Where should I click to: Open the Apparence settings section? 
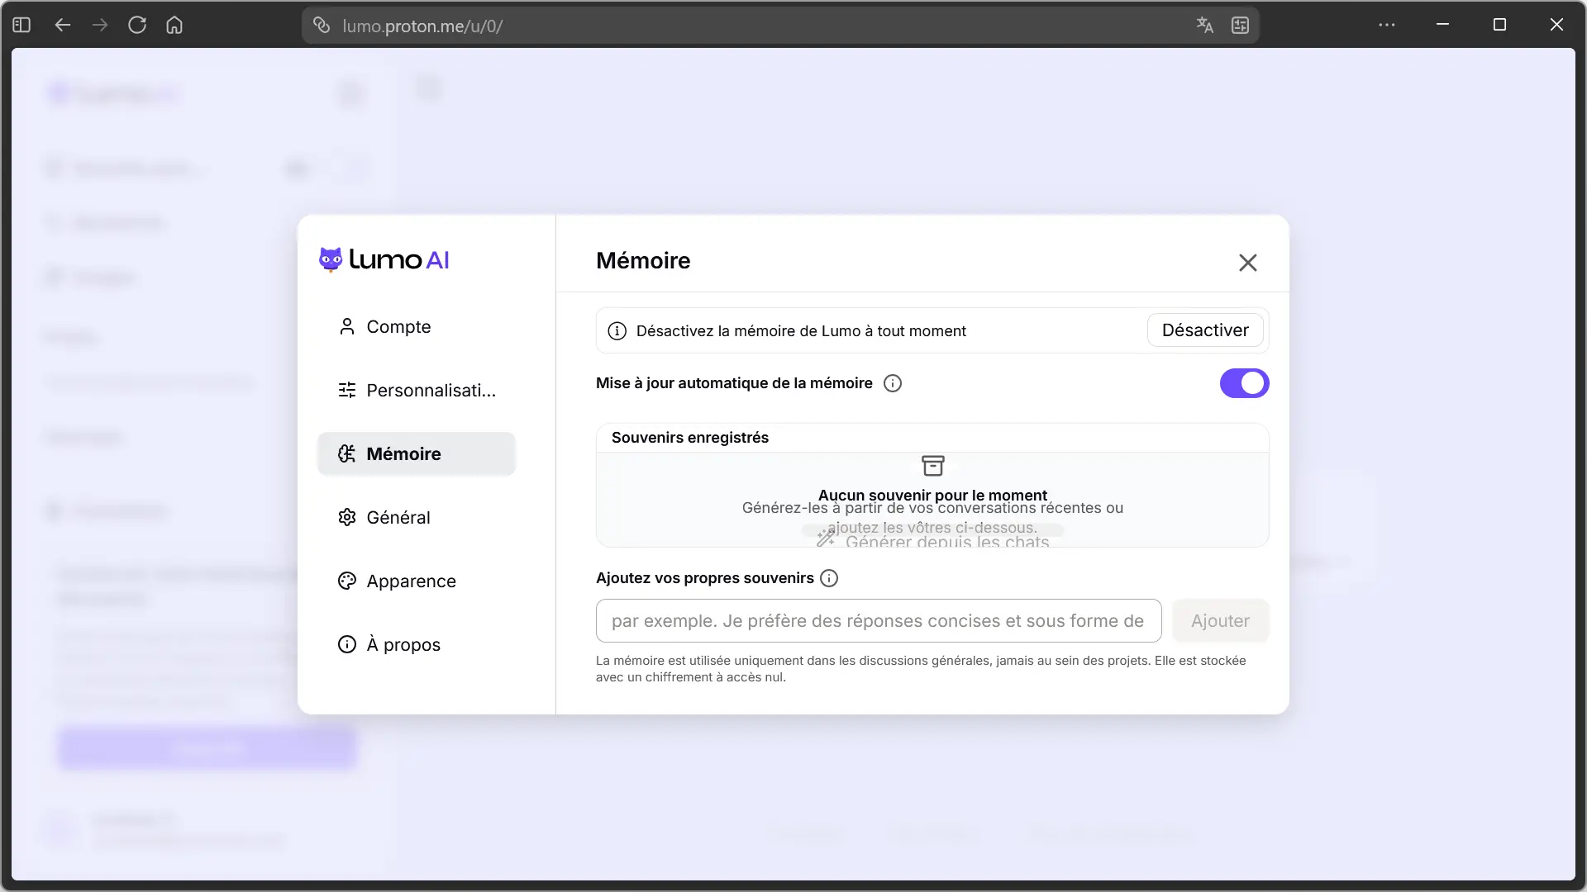417,581
